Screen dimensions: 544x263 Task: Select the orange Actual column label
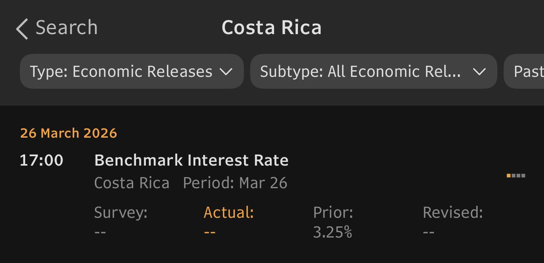(228, 212)
